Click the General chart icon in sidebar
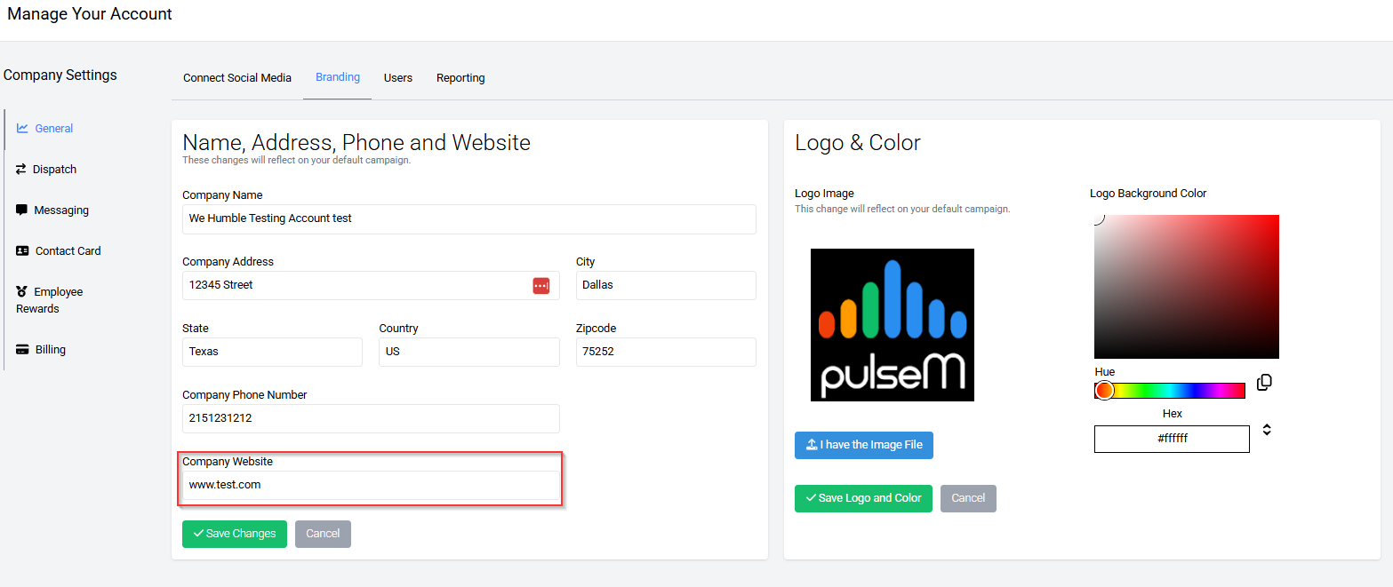The width and height of the screenshot is (1393, 587). 22,129
